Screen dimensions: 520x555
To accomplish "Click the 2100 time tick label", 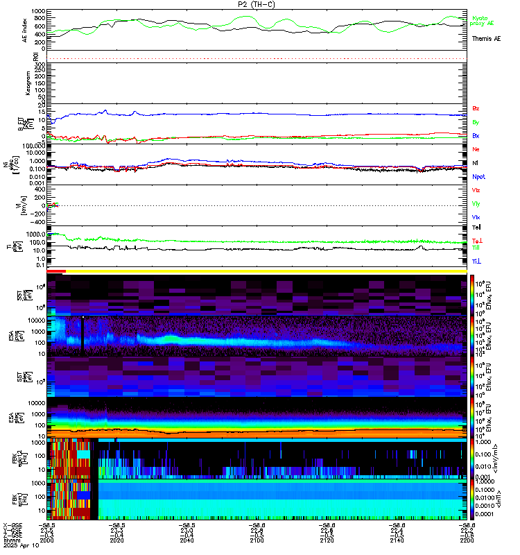I will (257, 540).
